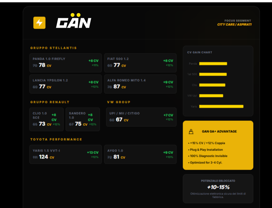Click the Gruppo Stellantis section heading
Viewport: 272px width, 208px height.
[53, 48]
